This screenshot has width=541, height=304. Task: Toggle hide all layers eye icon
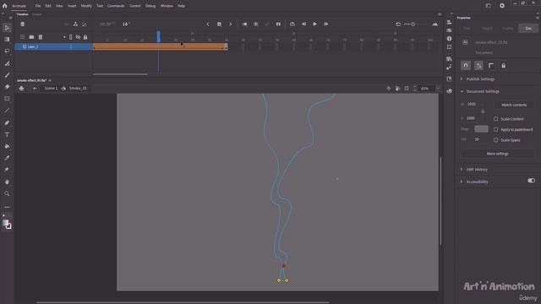[x=78, y=37]
